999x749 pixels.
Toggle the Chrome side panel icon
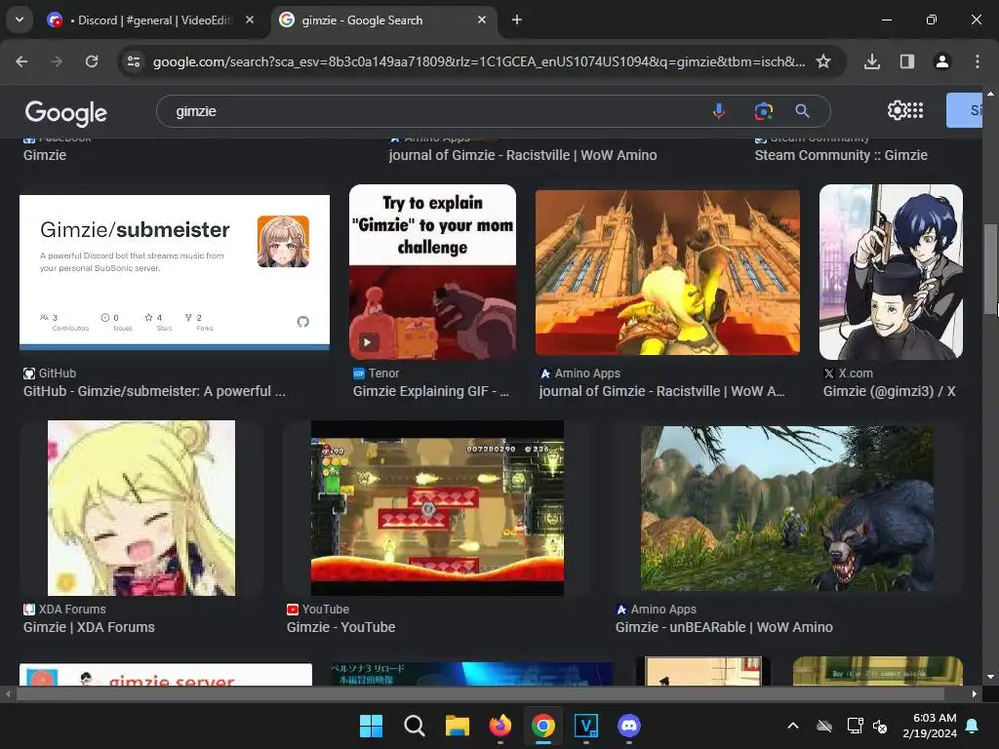click(x=906, y=61)
